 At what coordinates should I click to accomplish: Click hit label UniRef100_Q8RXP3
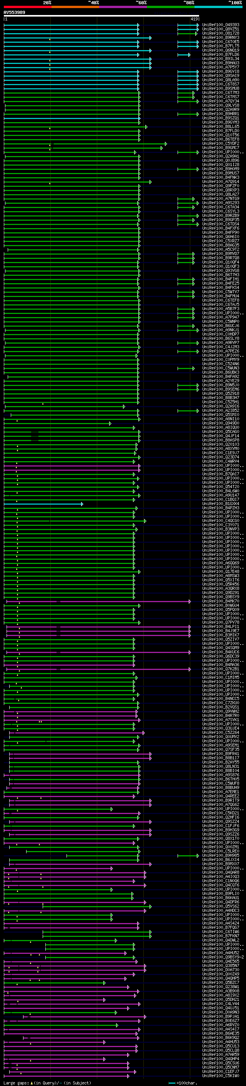(x=221, y=190)
